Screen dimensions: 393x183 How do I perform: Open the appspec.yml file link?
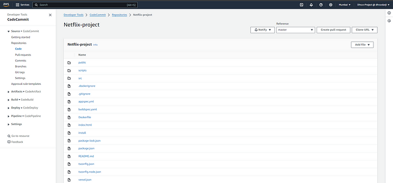(x=86, y=102)
